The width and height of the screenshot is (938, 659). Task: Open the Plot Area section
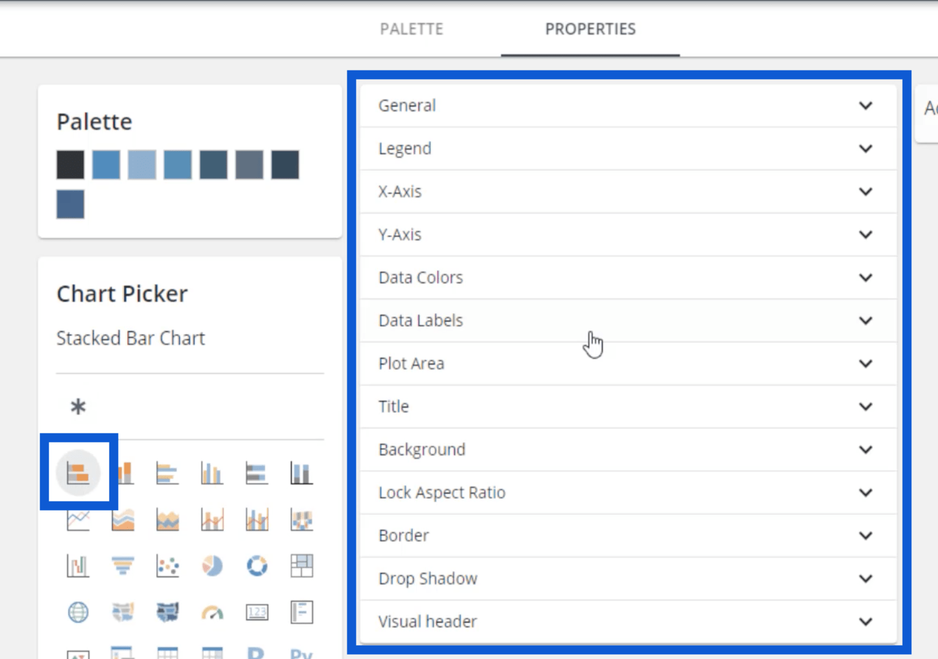628,364
